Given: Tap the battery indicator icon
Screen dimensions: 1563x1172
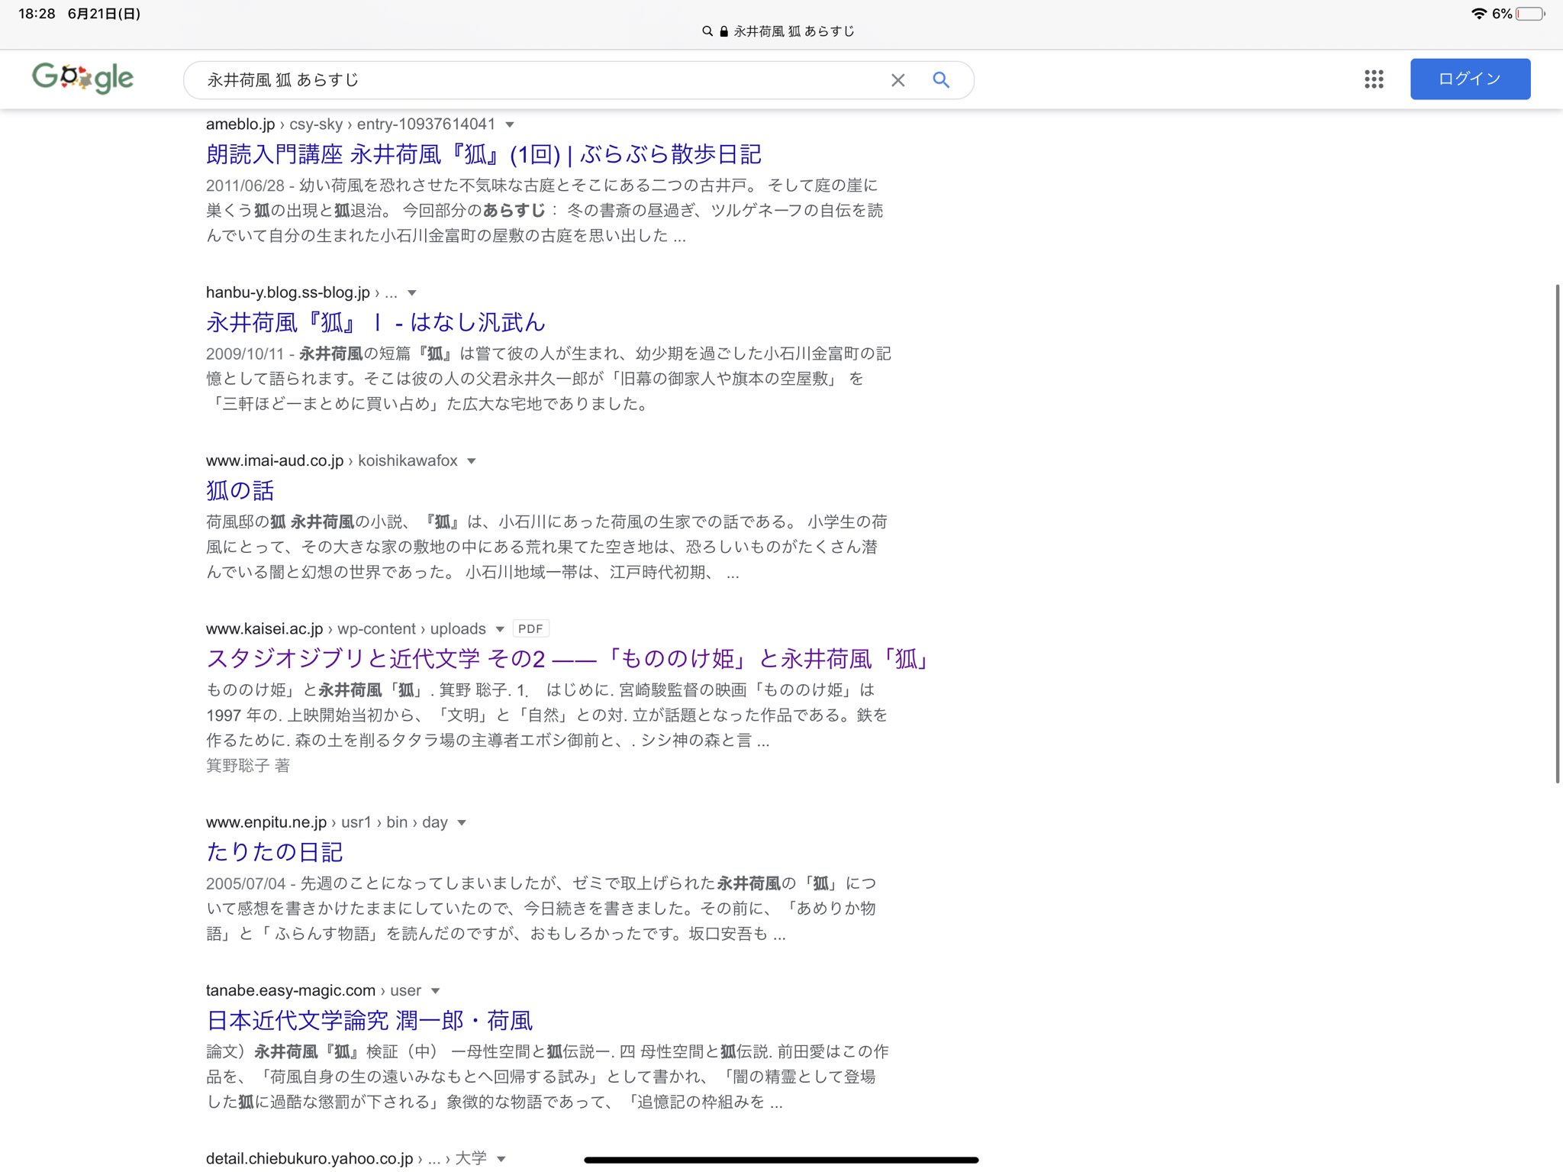Looking at the screenshot, I should [x=1531, y=14].
